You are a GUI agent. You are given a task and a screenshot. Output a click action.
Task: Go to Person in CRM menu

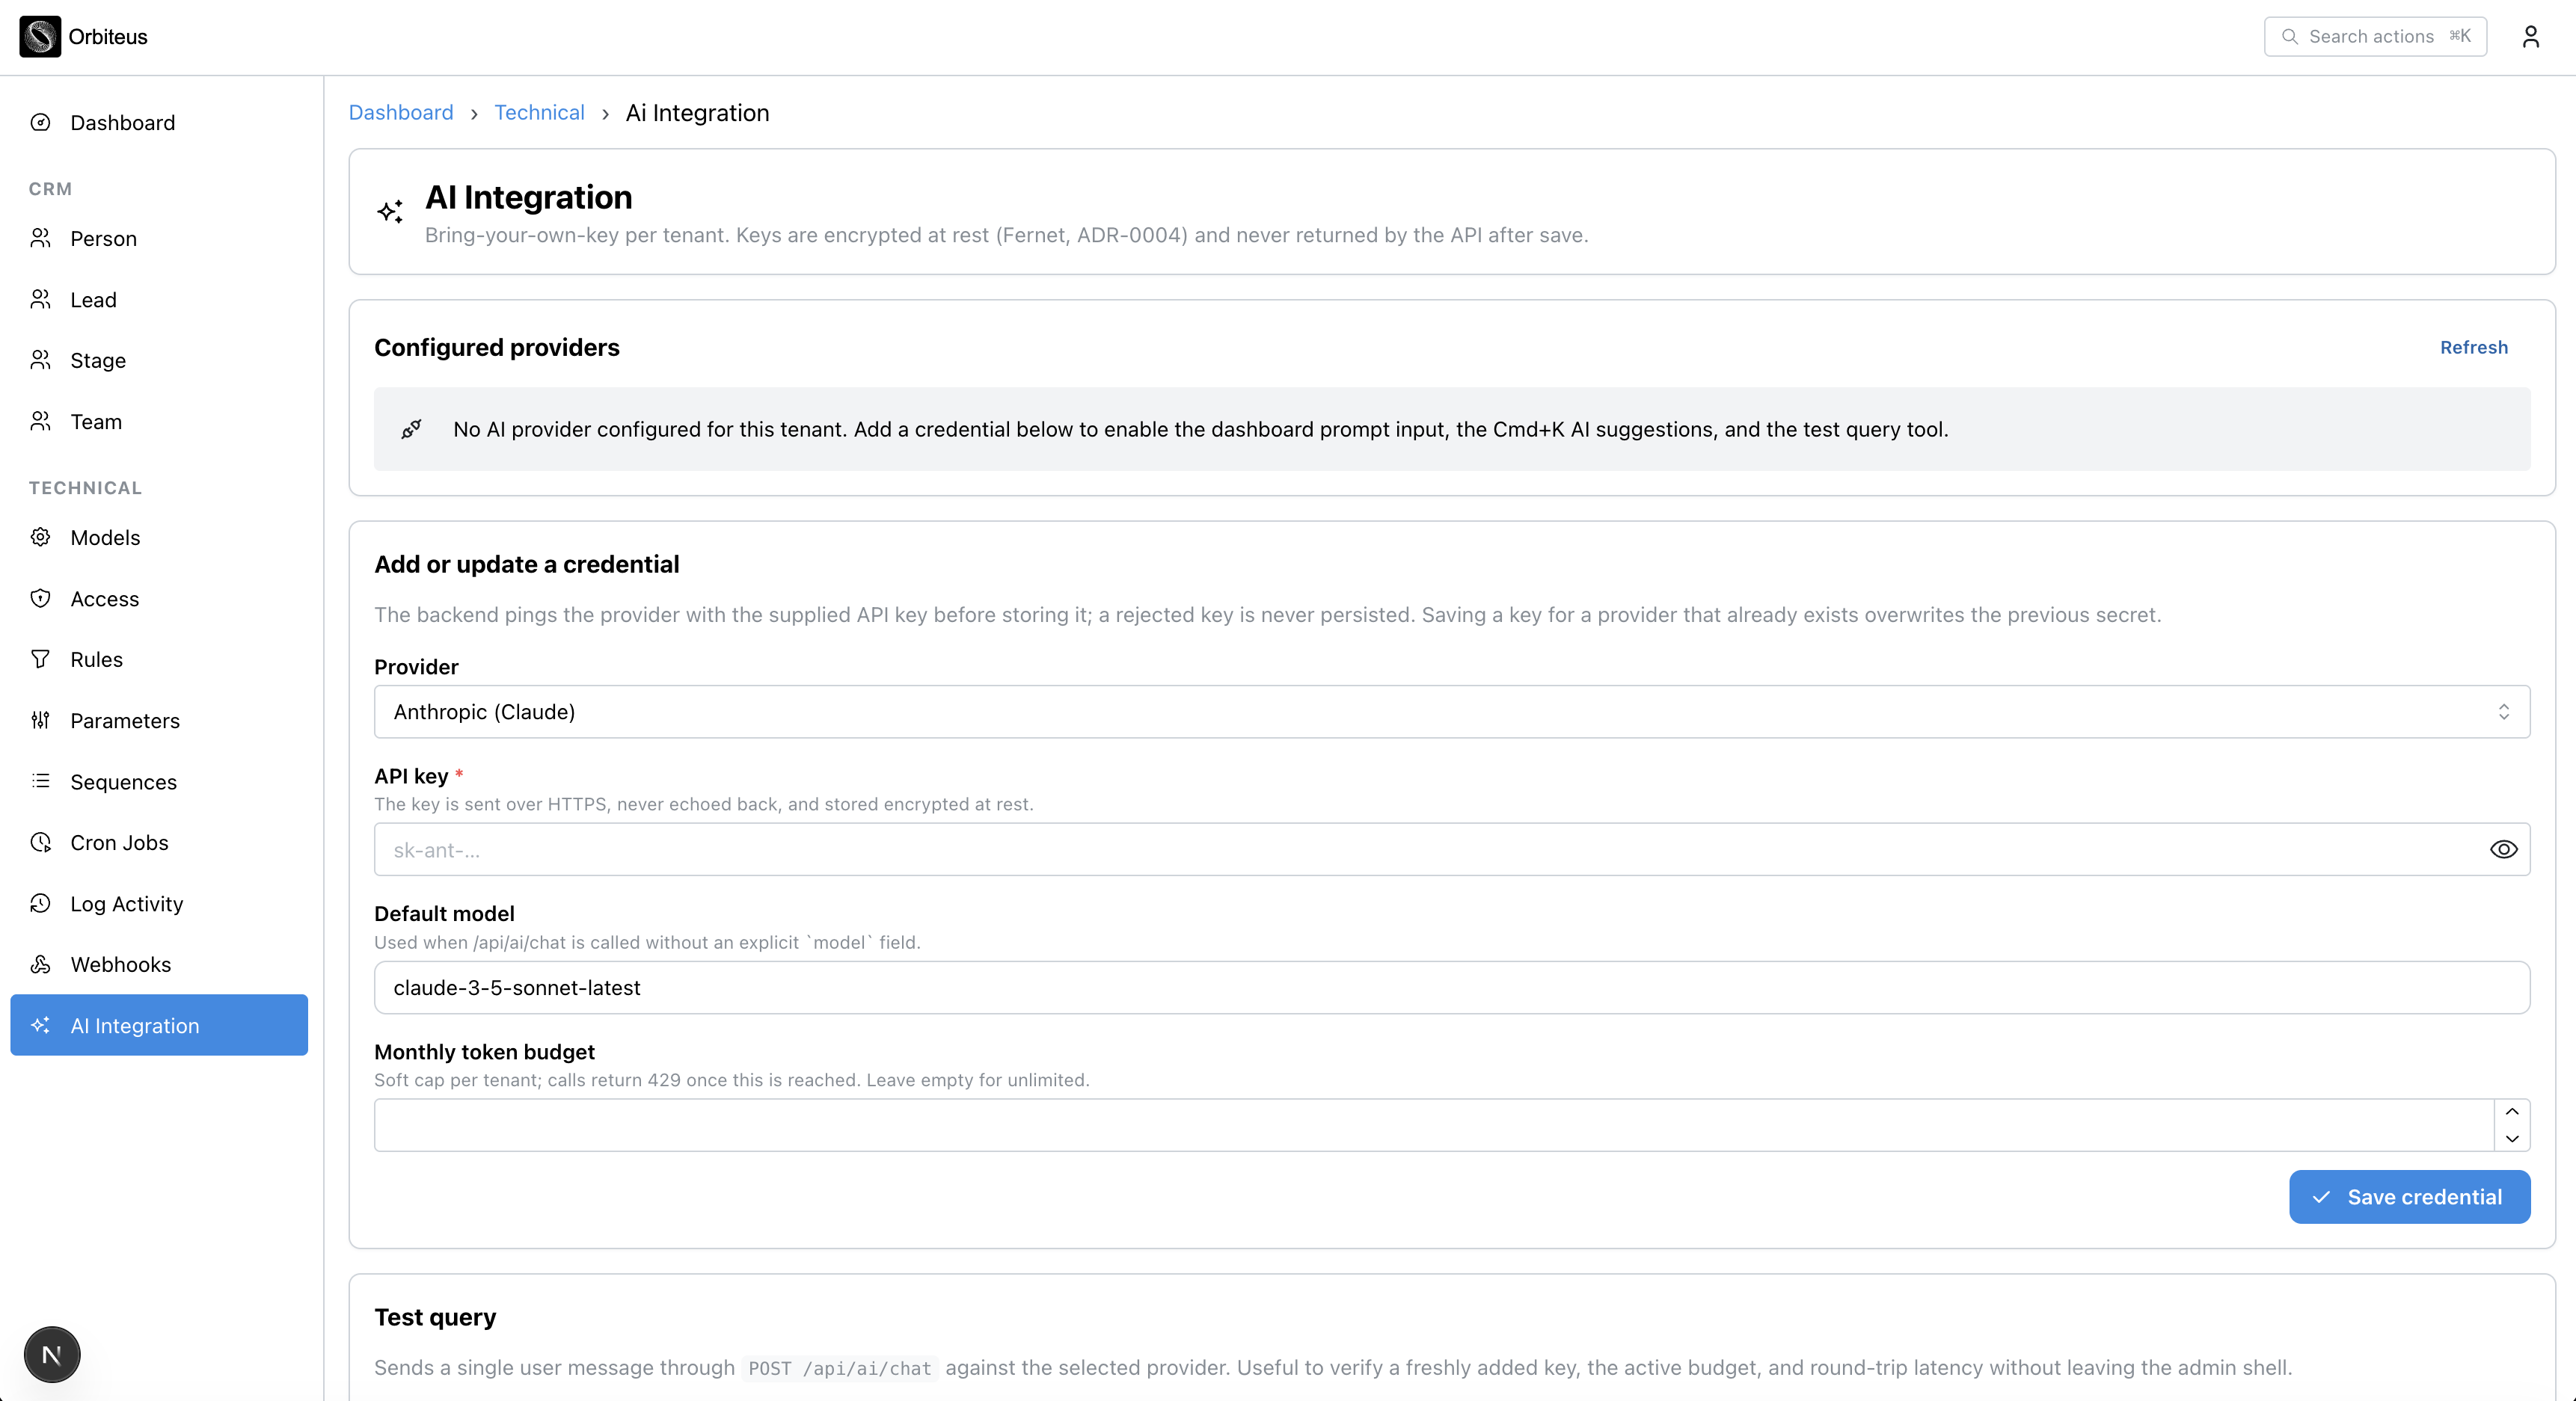pos(159,238)
